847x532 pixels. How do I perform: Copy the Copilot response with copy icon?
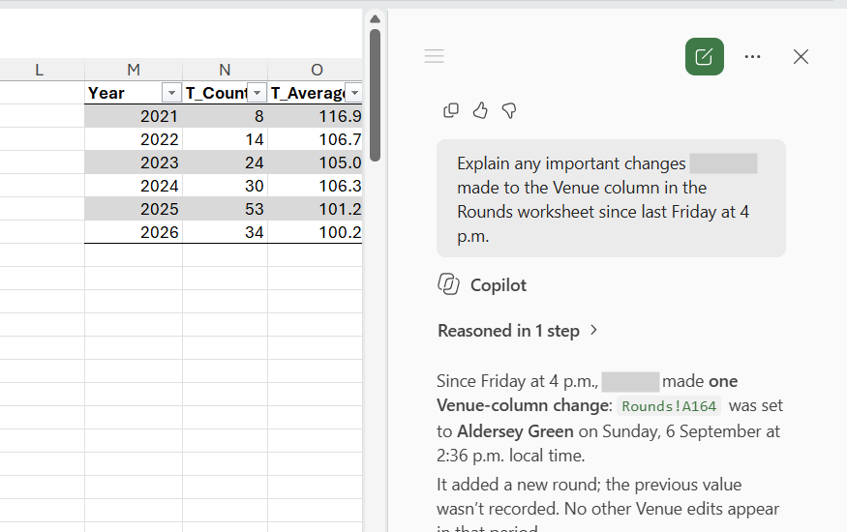pos(451,110)
